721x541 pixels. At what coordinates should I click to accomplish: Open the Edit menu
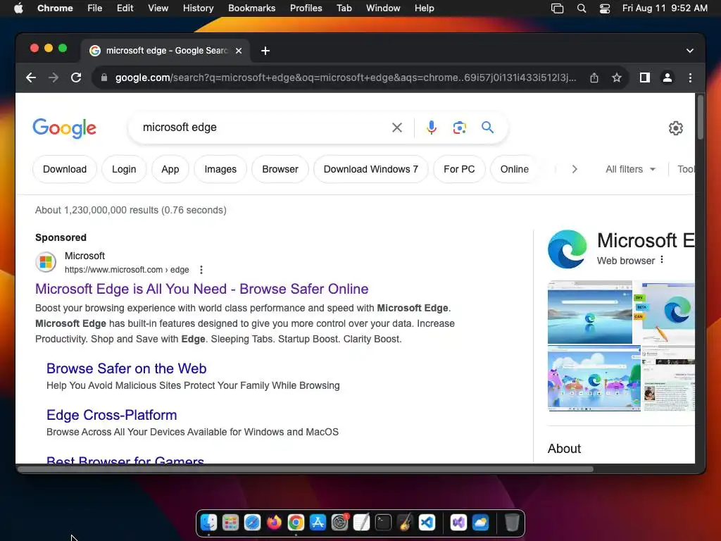pos(125,8)
